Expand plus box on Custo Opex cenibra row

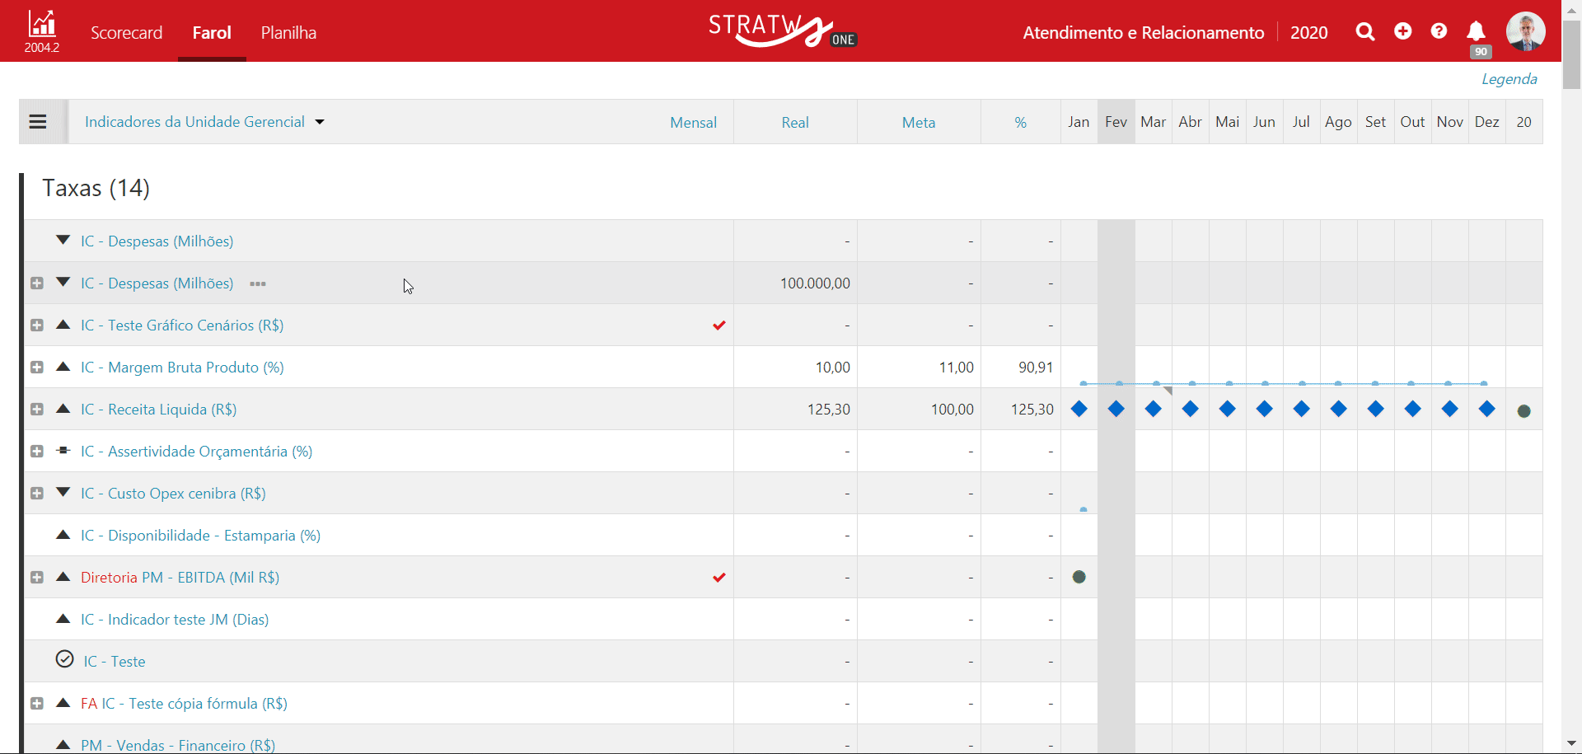click(37, 494)
